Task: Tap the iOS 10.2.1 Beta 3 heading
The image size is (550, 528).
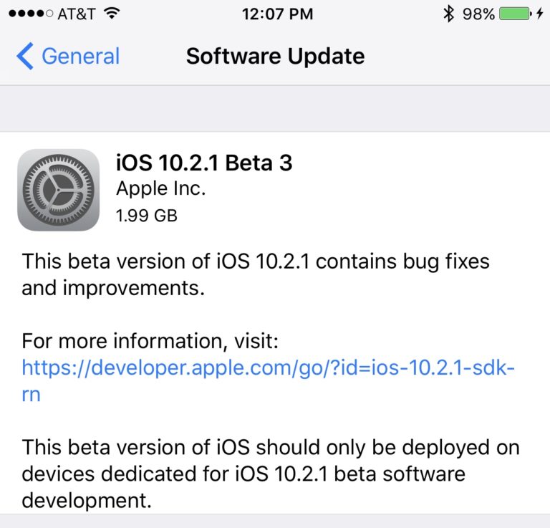Action: click(204, 163)
